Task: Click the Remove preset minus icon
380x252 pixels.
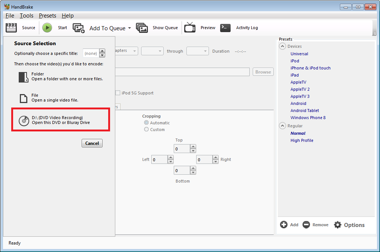Action: (306, 225)
